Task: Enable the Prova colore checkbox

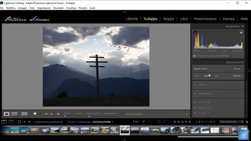Action: coord(124,114)
